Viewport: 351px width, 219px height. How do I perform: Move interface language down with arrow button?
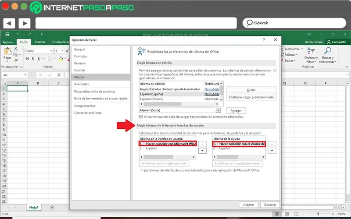pos(202,151)
